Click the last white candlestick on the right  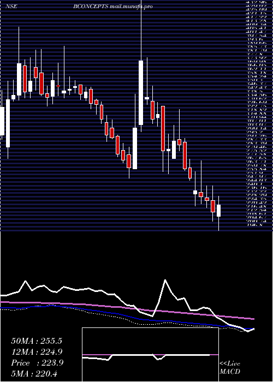click(x=218, y=211)
